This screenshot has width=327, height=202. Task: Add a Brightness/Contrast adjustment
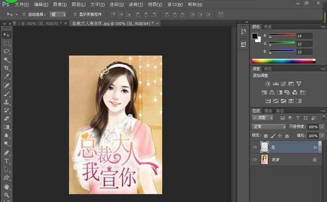click(268, 84)
